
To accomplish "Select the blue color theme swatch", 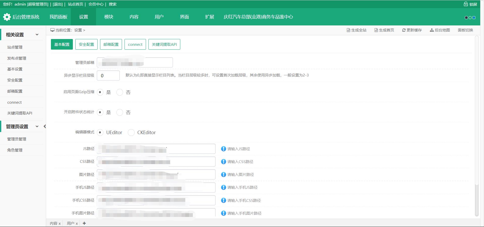I will 474,18.
